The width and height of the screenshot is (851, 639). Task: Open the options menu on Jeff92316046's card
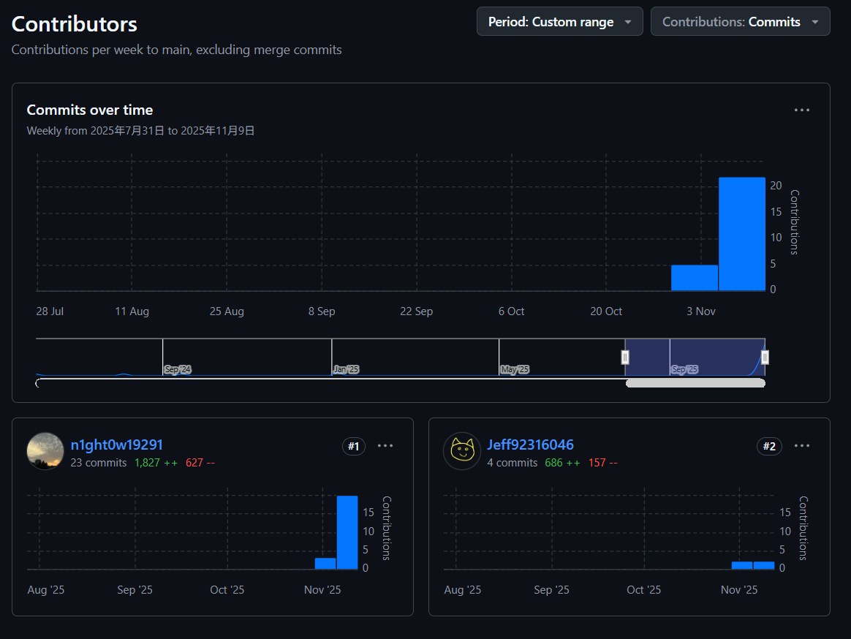(x=801, y=445)
